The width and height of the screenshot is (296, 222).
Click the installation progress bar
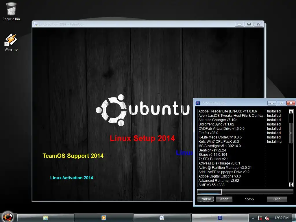245,192
